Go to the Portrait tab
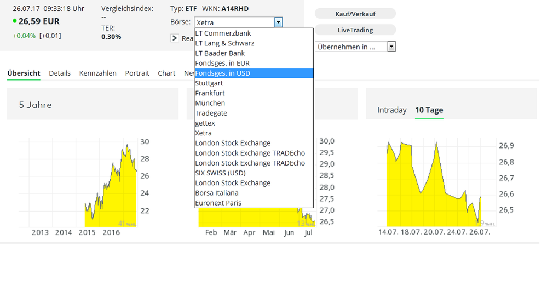 click(137, 73)
